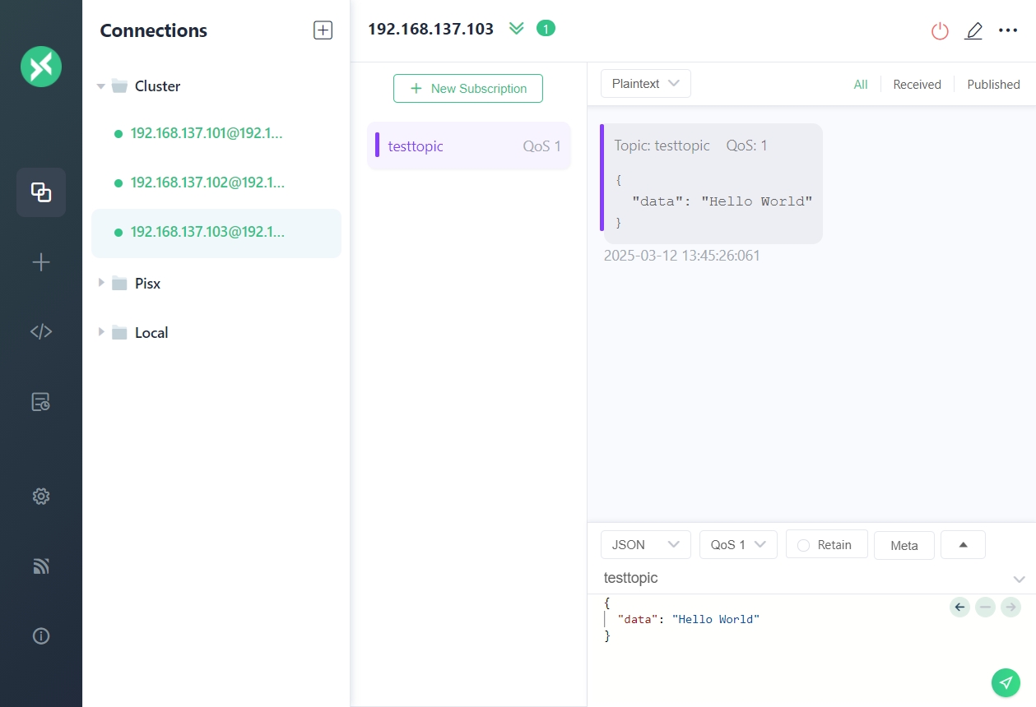Switch to the Published filter tab
The height and width of the screenshot is (707, 1036).
pyautogui.click(x=993, y=85)
